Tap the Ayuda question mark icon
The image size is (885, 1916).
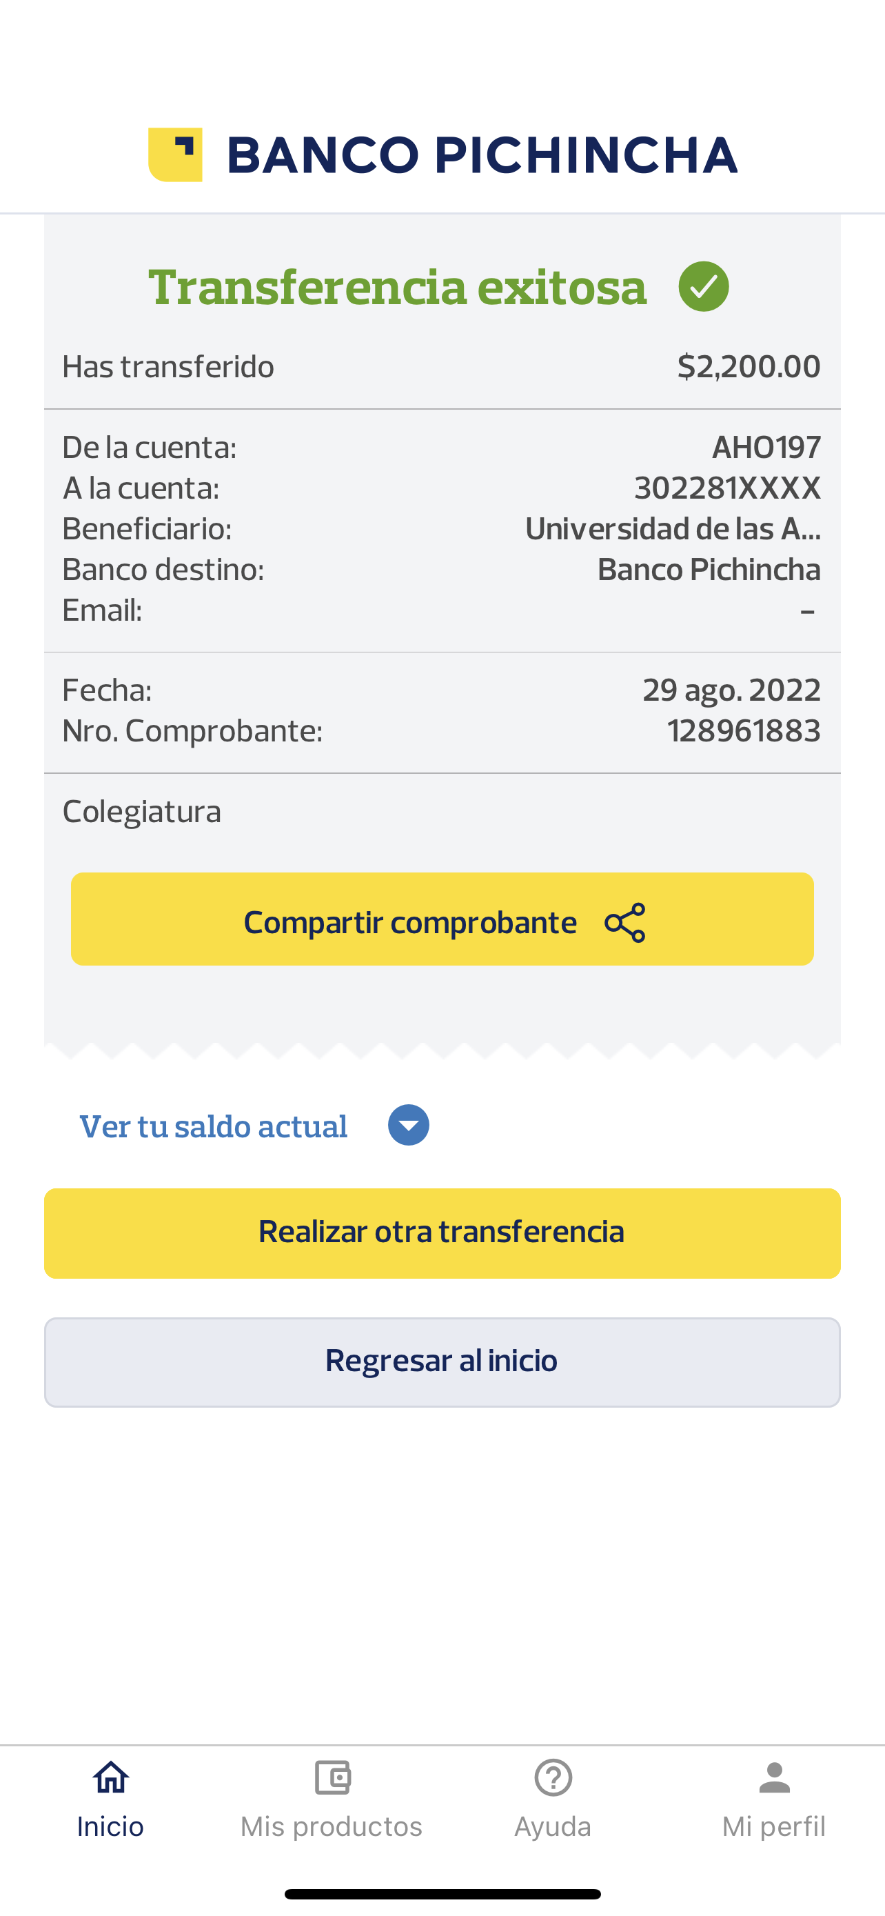pos(553,1777)
